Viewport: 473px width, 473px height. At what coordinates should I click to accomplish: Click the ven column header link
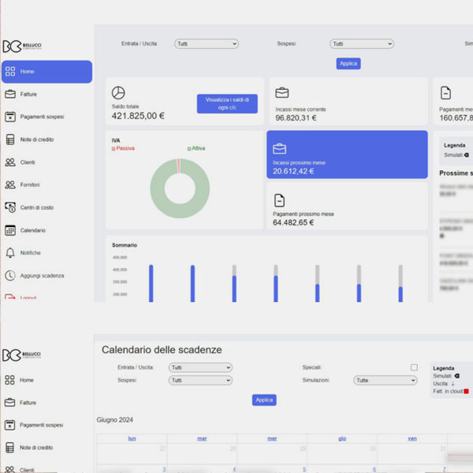pos(412,438)
